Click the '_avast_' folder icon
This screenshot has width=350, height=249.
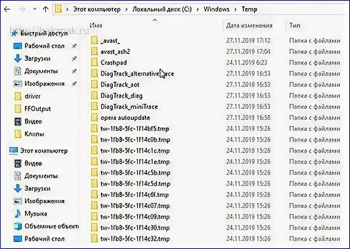point(94,40)
